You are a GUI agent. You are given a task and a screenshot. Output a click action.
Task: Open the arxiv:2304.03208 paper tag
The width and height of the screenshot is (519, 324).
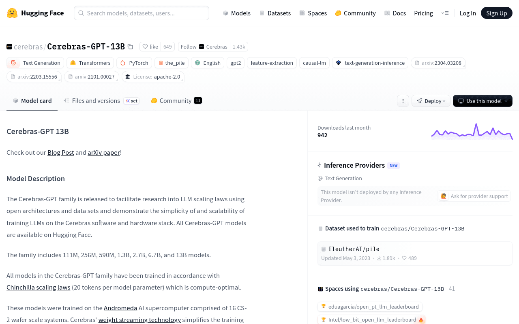click(x=438, y=63)
